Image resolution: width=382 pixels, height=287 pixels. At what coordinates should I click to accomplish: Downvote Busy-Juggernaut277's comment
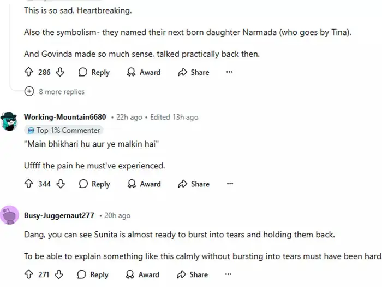59,274
